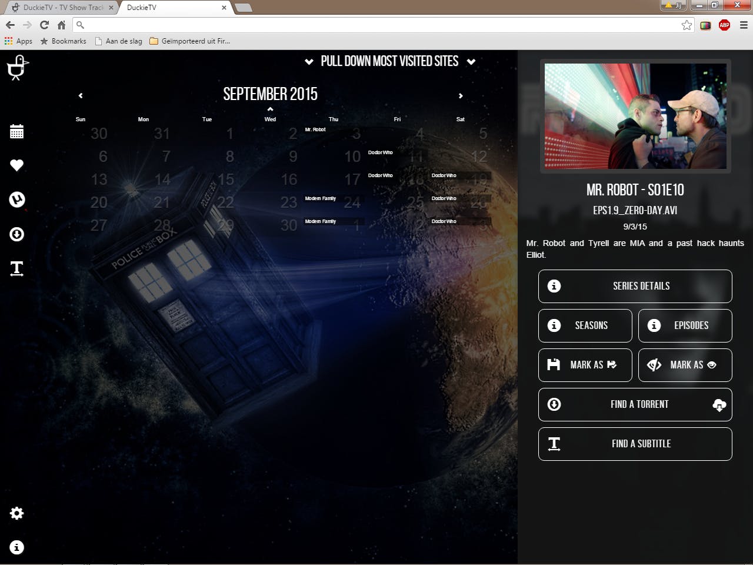This screenshot has height=565, width=753.
Task: Click the DuckieTV extension icon in toolbar
Action: pyautogui.click(x=705, y=25)
